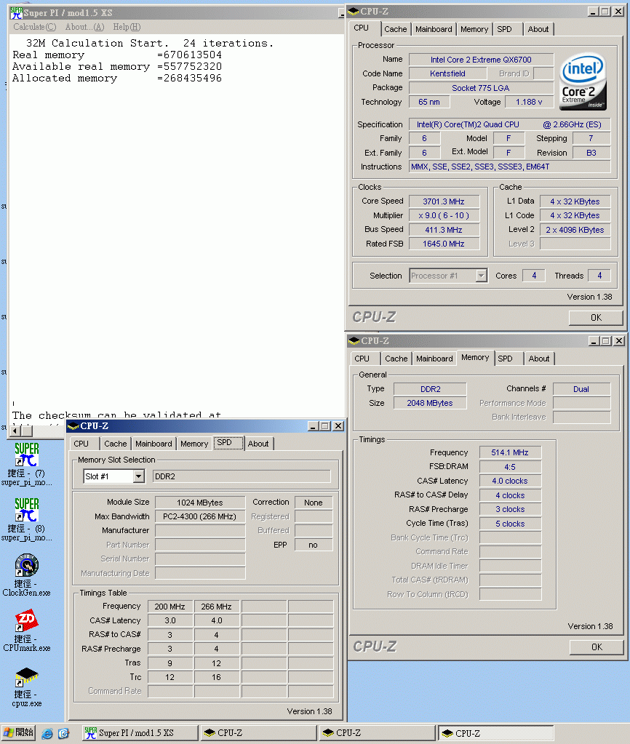
Task: Click the Voltage 1.188 v value
Action: (x=529, y=102)
